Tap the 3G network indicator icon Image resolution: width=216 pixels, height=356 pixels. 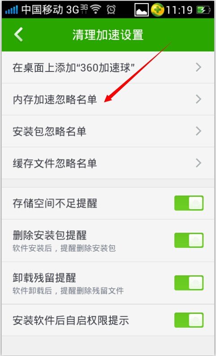84,9
